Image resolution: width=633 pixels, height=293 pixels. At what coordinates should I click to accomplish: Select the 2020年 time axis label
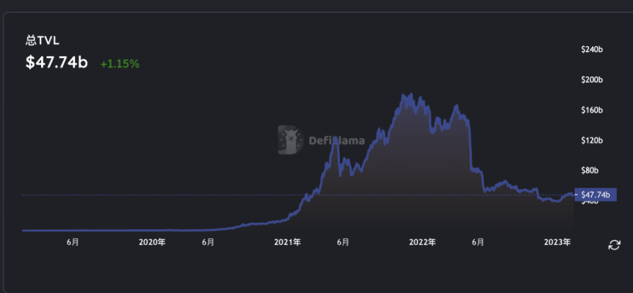click(x=152, y=242)
